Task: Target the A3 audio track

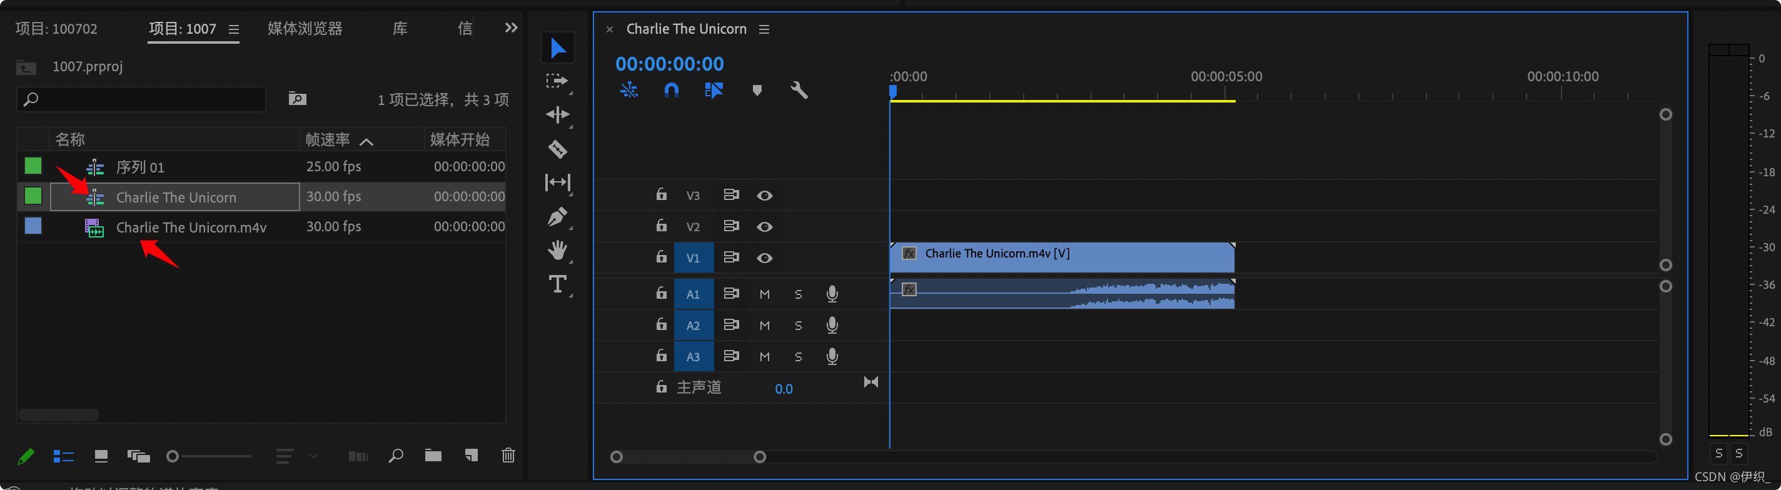Action: (694, 357)
